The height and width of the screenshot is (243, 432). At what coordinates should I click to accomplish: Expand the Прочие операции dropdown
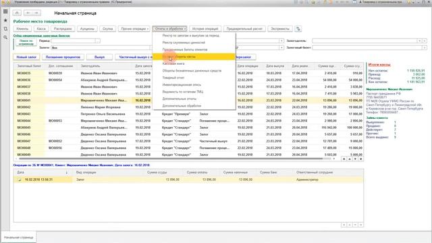tap(134, 28)
